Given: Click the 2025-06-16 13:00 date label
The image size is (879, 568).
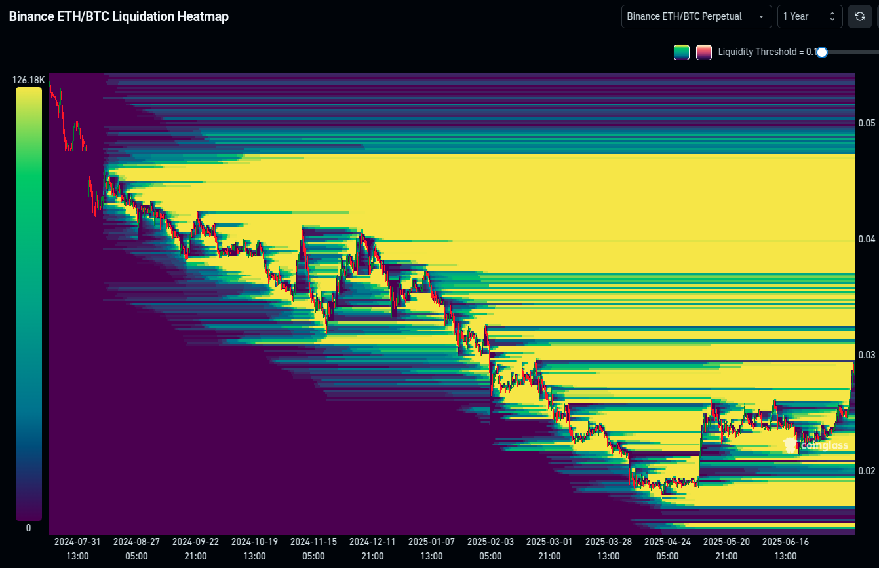Looking at the screenshot, I should [785, 549].
